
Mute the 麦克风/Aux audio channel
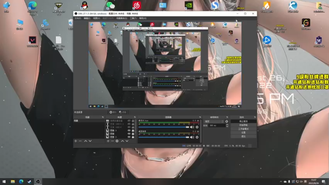192,127
